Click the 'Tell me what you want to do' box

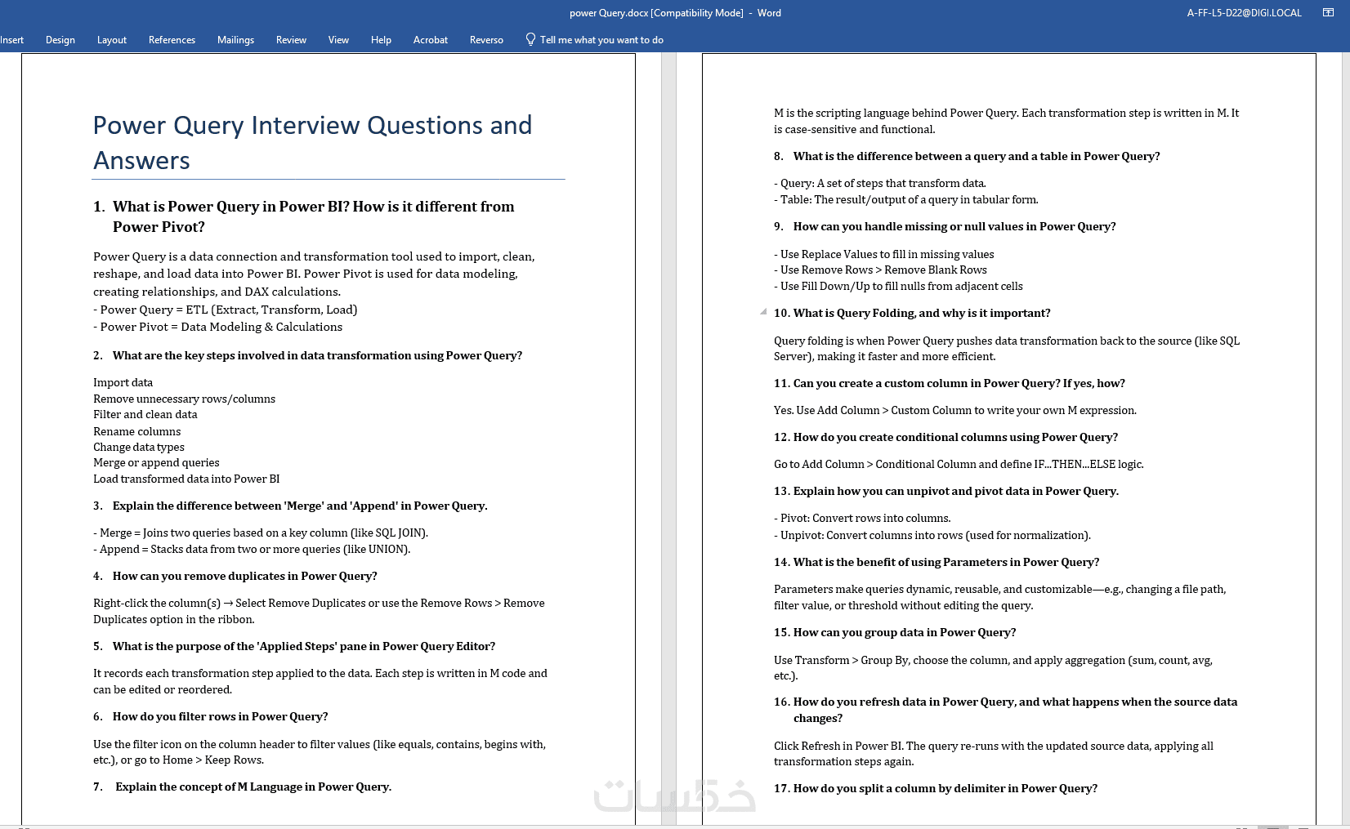coord(601,39)
